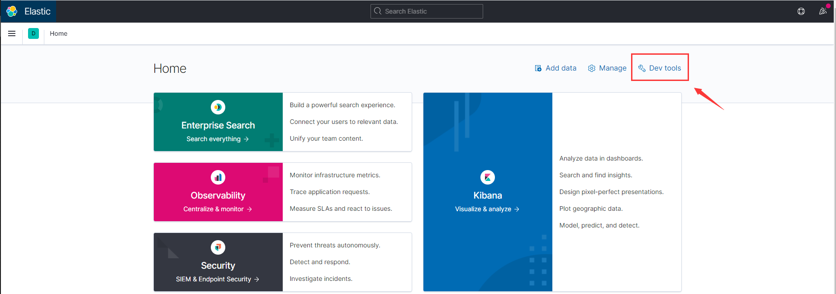Open the Visualize & analyze link
This screenshot has height=294, width=836.
point(487,209)
